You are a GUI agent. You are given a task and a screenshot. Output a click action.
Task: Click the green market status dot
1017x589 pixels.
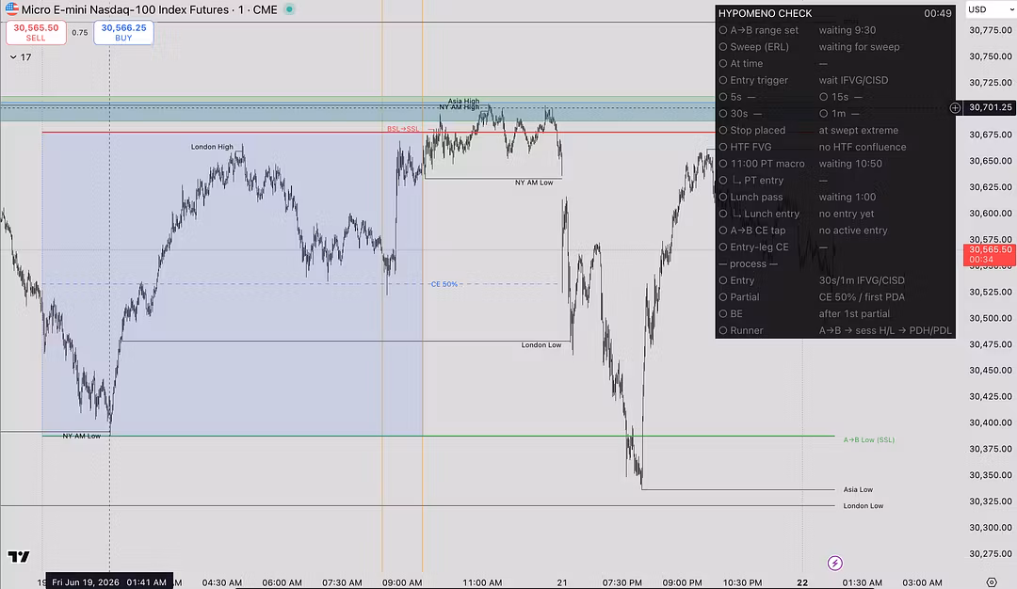pos(289,9)
